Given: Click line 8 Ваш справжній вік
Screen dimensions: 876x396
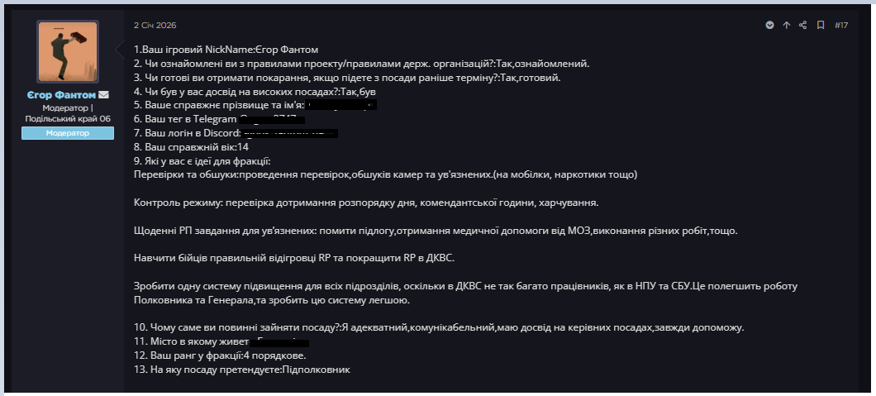Looking at the screenshot, I should click(191, 147).
